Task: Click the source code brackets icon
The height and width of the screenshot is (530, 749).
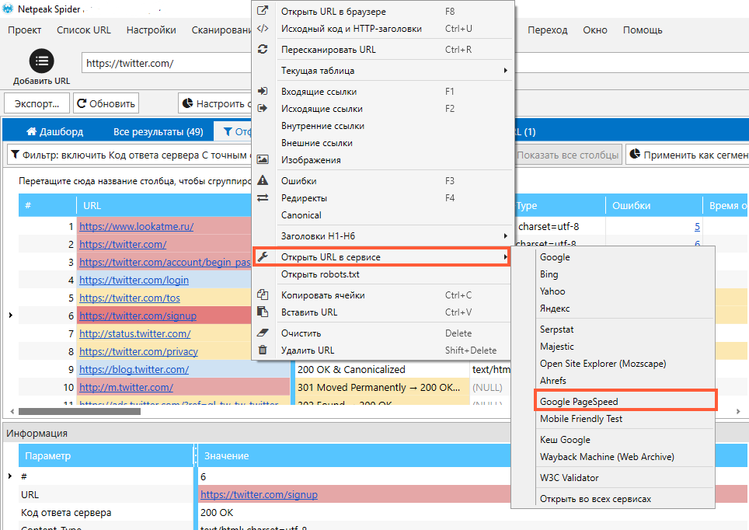Action: pyautogui.click(x=263, y=28)
